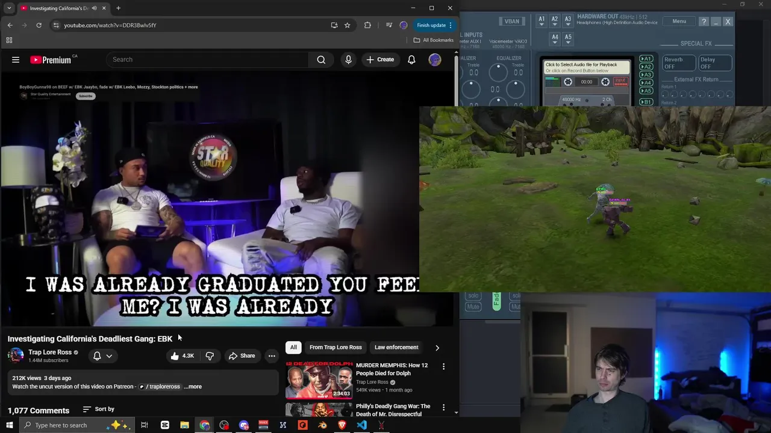Select the All filter chip
Viewport: 771px width, 433px height.
point(293,347)
